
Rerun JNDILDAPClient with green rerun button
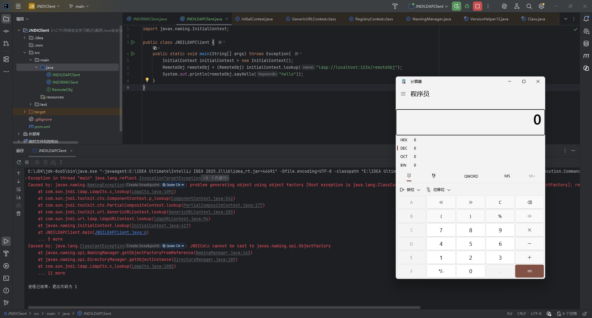[457, 6]
